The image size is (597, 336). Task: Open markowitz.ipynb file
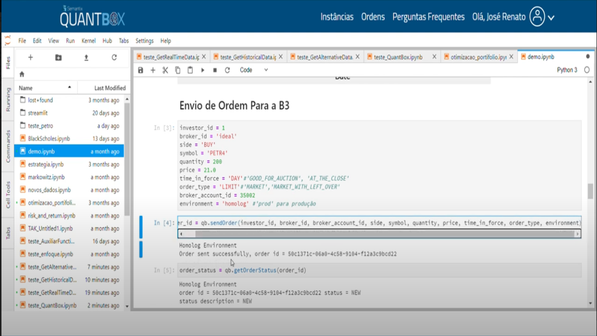[x=70, y=177]
